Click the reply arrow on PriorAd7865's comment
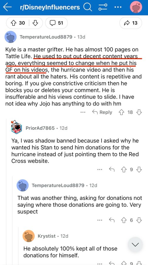Image resolution: width=148 pixels, height=265 pixels. click(x=112, y=170)
